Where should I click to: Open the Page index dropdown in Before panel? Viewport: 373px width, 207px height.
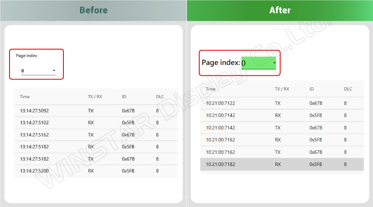click(x=38, y=71)
